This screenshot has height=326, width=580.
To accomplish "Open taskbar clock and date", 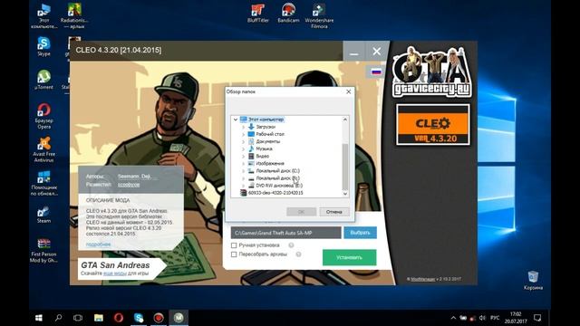I will tap(516, 318).
